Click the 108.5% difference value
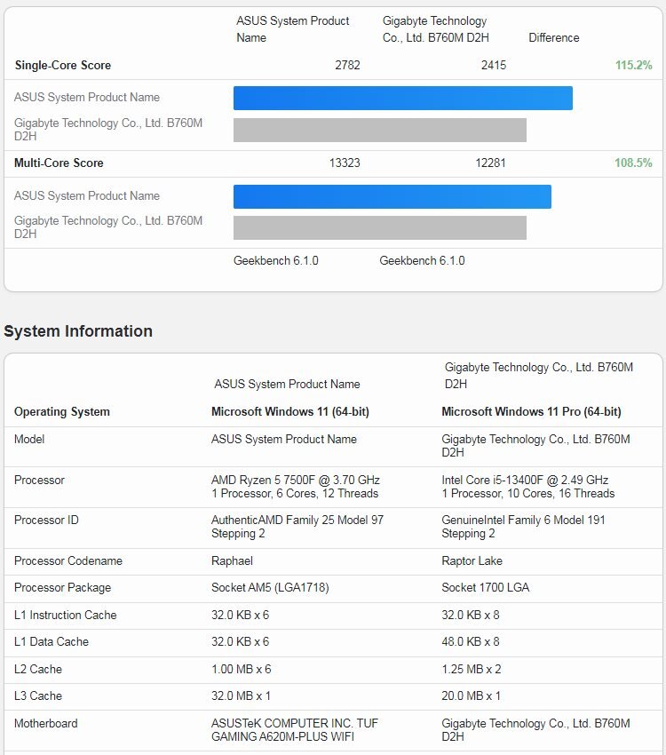 pyautogui.click(x=633, y=163)
